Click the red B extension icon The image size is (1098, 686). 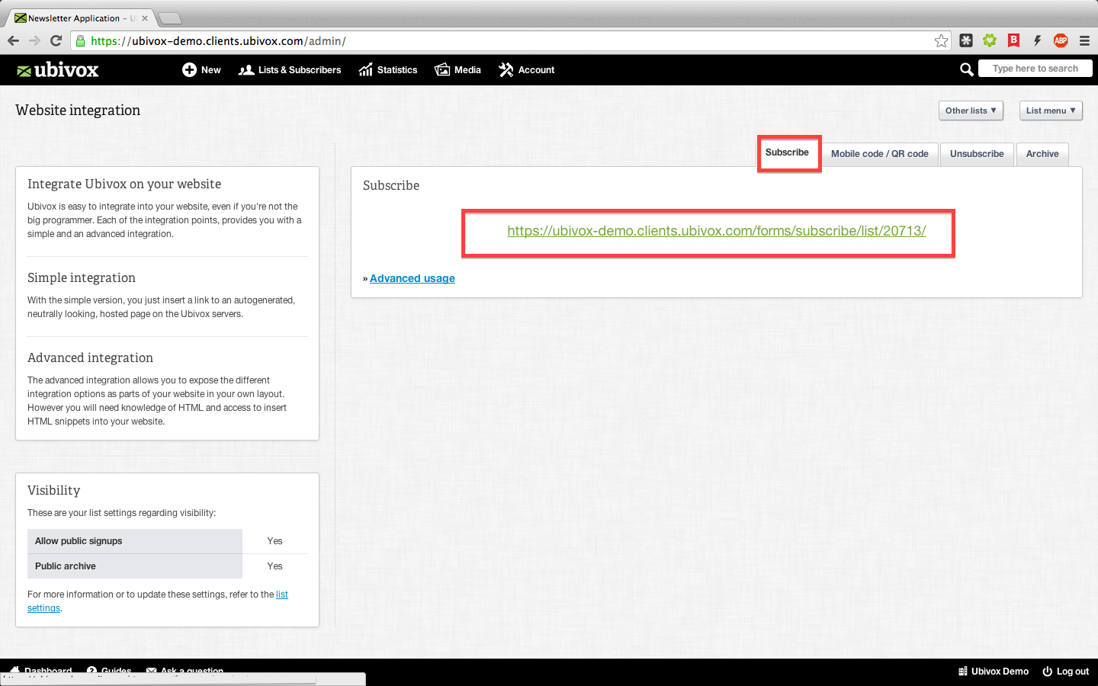point(1013,40)
